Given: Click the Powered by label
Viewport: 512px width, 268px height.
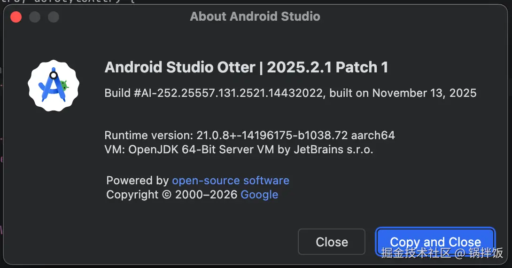Looking at the screenshot, I should (137, 181).
